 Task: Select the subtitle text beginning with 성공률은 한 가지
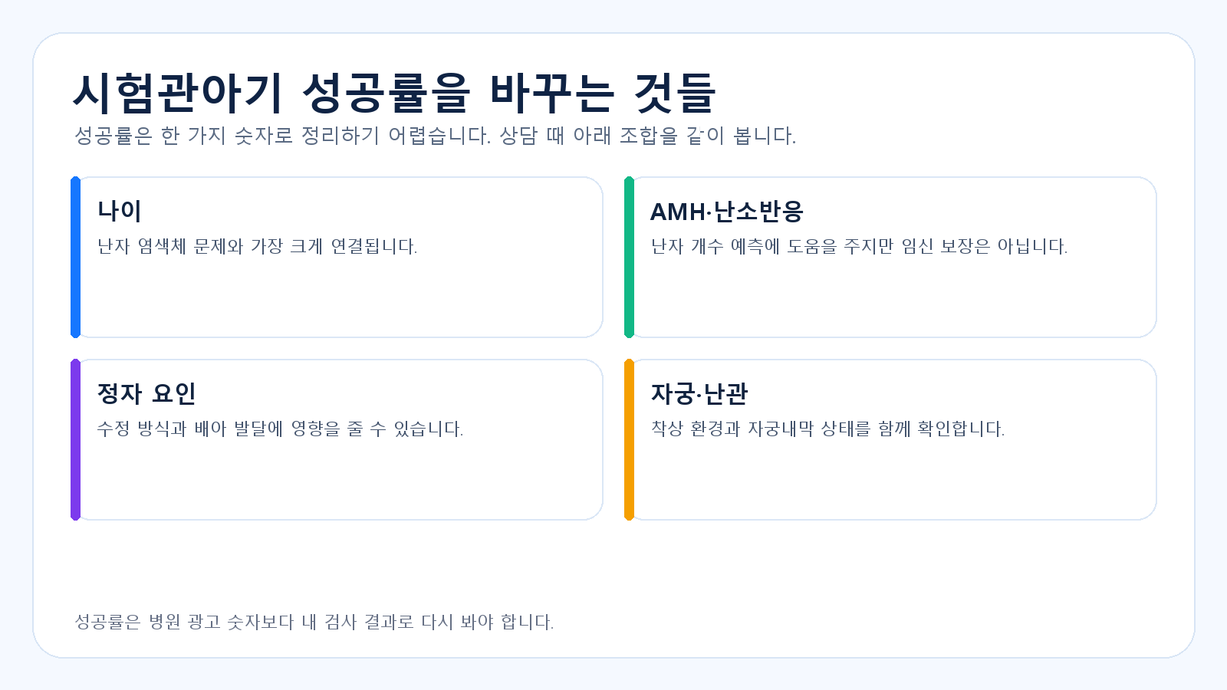click(435, 136)
